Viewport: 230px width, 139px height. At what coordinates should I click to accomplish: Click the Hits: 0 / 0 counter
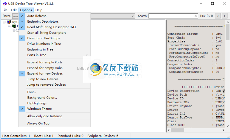(206, 16)
